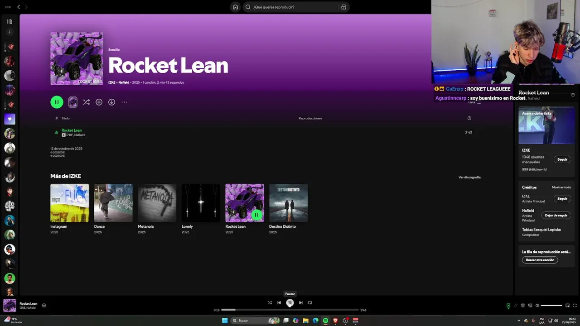580x326 pixels.
Task: Follow IZKE in the Créditos section
Action: (x=562, y=198)
